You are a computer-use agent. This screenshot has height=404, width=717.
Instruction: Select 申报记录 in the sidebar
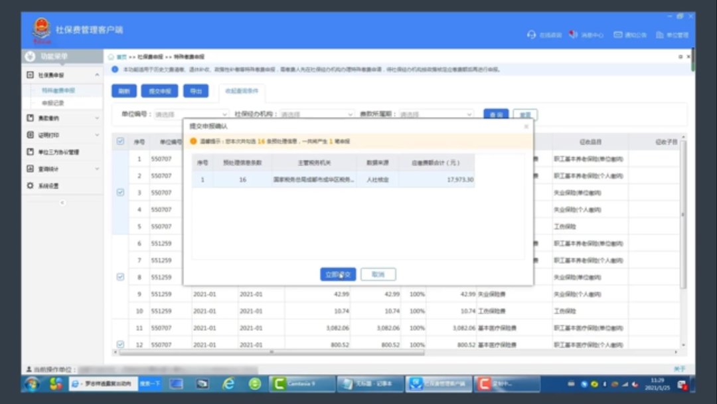[x=53, y=103]
